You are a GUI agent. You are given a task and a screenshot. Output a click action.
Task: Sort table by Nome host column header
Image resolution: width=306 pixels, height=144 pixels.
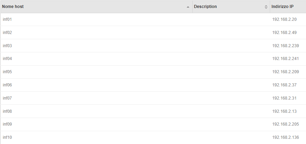point(97,7)
